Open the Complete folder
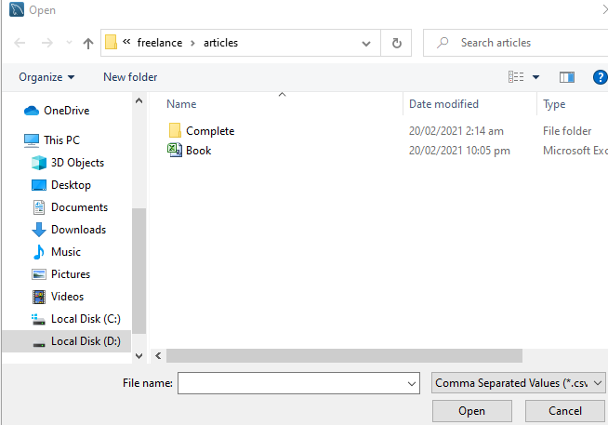Screen dimensions: 608x425 coord(209,131)
